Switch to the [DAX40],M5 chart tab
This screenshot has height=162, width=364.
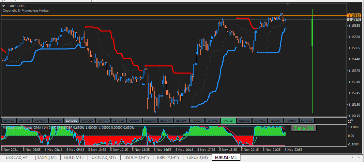(x=46, y=158)
